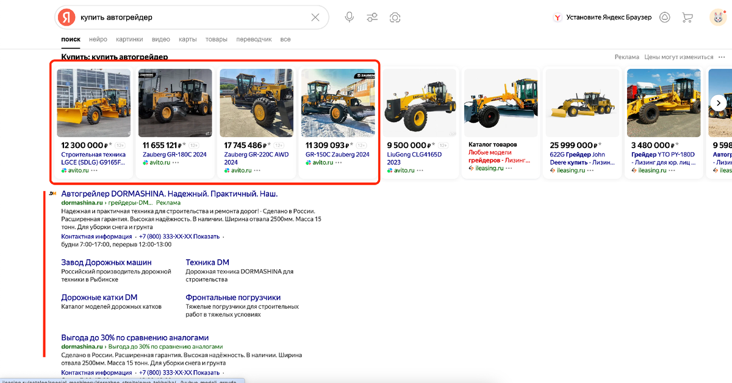Switch to the переводчик tab

point(254,39)
